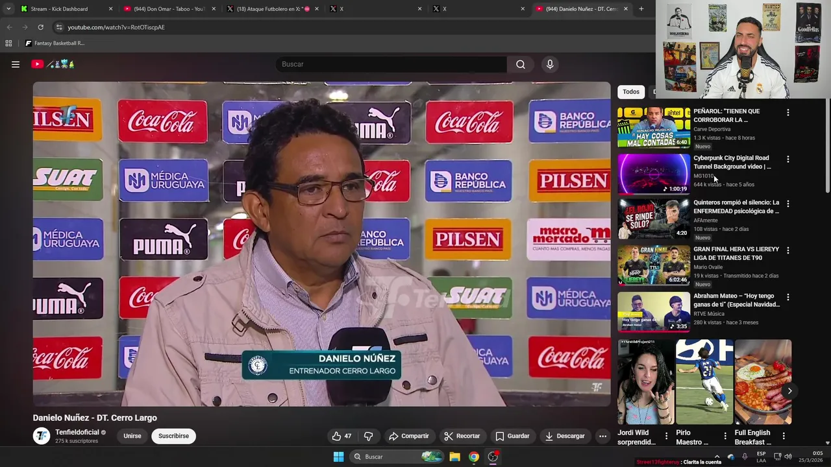Save the video with Guardar button
The width and height of the screenshot is (831, 467).
pyautogui.click(x=512, y=436)
